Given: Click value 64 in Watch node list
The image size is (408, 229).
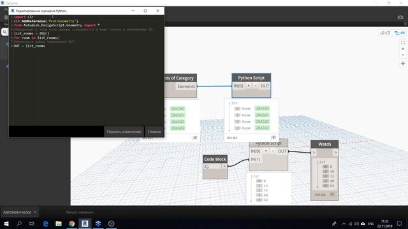Looking at the screenshot, I should point(332,186).
